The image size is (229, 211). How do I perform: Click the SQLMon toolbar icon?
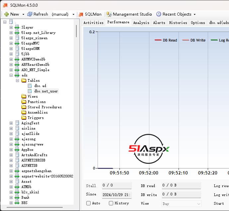pyautogui.click(x=80, y=14)
